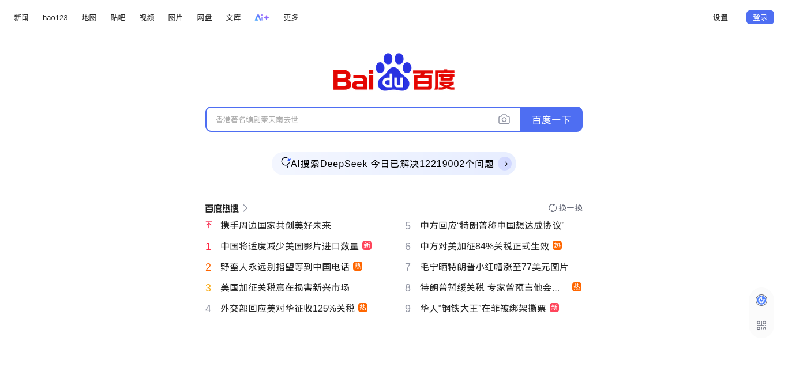Click rank number 4 in hot list
The height and width of the screenshot is (375, 788).
coord(208,309)
